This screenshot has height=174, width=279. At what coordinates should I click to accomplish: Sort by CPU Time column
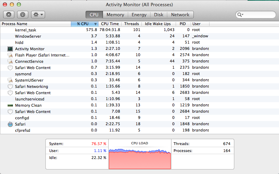pos(110,24)
